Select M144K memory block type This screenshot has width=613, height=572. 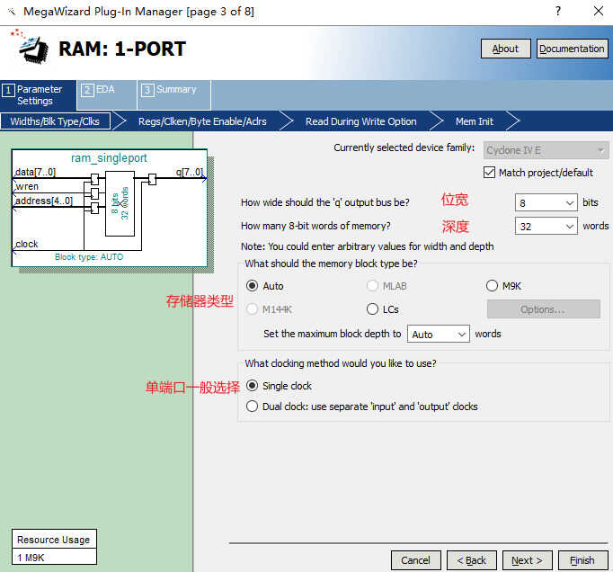253,309
